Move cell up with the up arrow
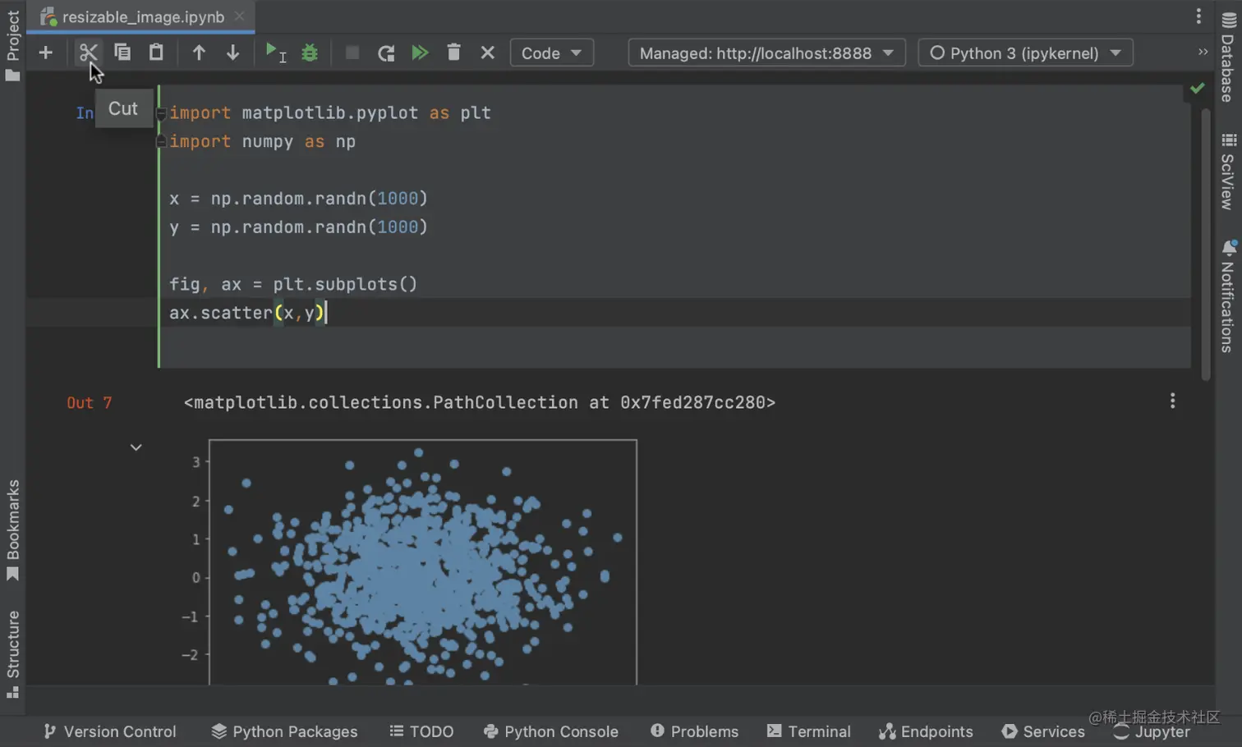This screenshot has width=1242, height=747. point(199,53)
